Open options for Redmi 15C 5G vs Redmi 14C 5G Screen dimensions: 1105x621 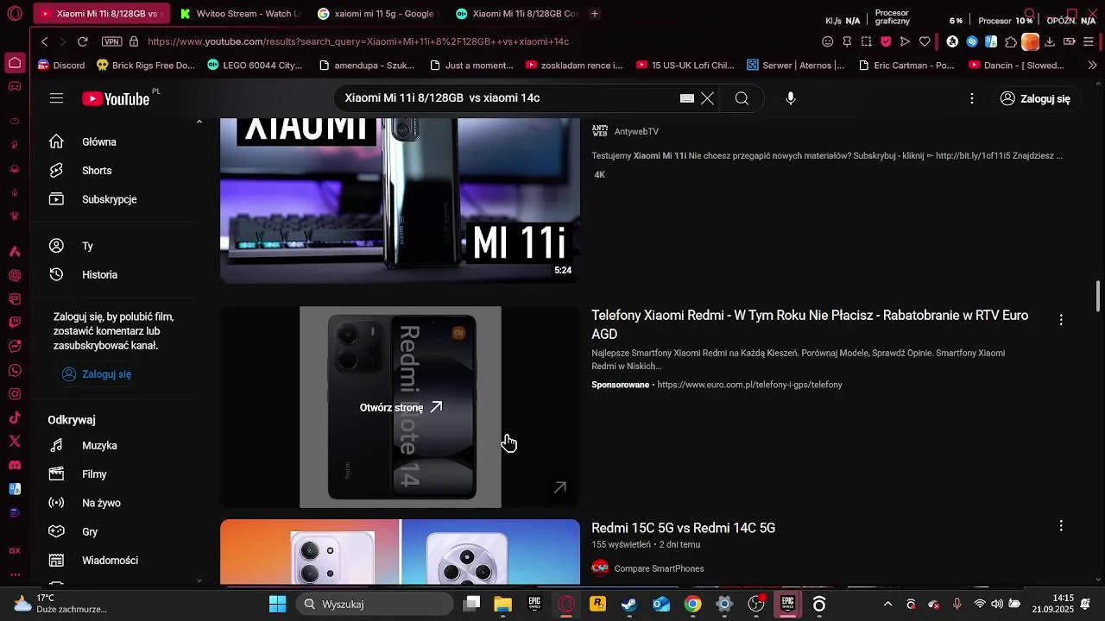pos(1061,525)
